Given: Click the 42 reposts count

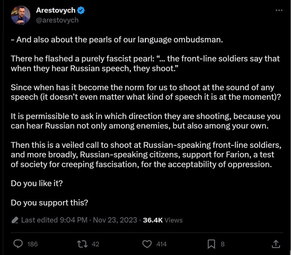Looking at the screenshot, I should click(95, 244).
